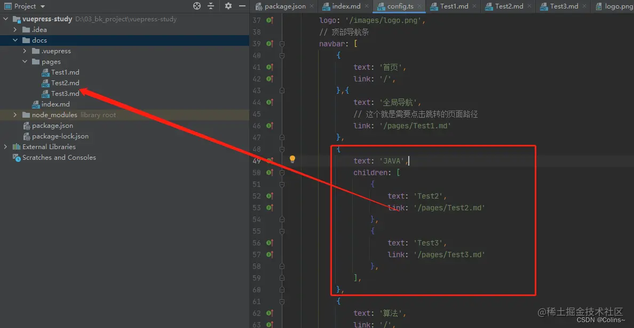
Task: Fold children array at line 50
Action: [282, 173]
